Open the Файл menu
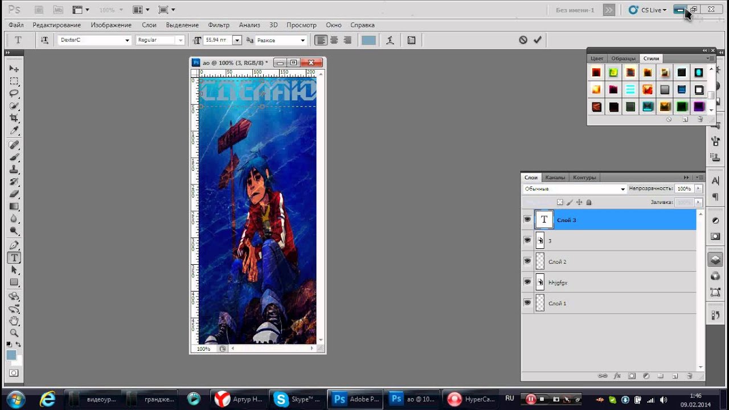Image resolution: width=729 pixels, height=410 pixels. 16,25
